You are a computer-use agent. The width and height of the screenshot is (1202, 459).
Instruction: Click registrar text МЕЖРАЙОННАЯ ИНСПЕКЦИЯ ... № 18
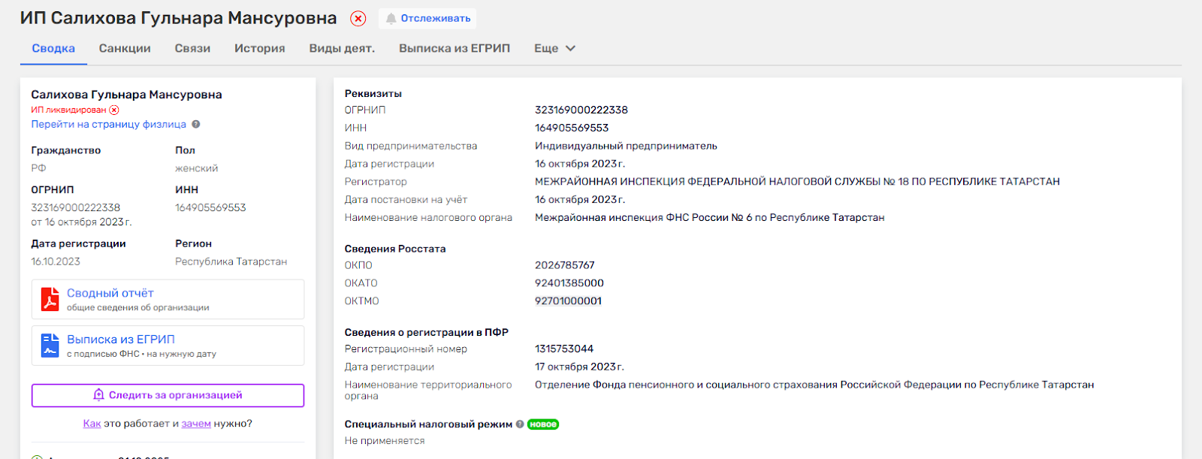click(797, 182)
